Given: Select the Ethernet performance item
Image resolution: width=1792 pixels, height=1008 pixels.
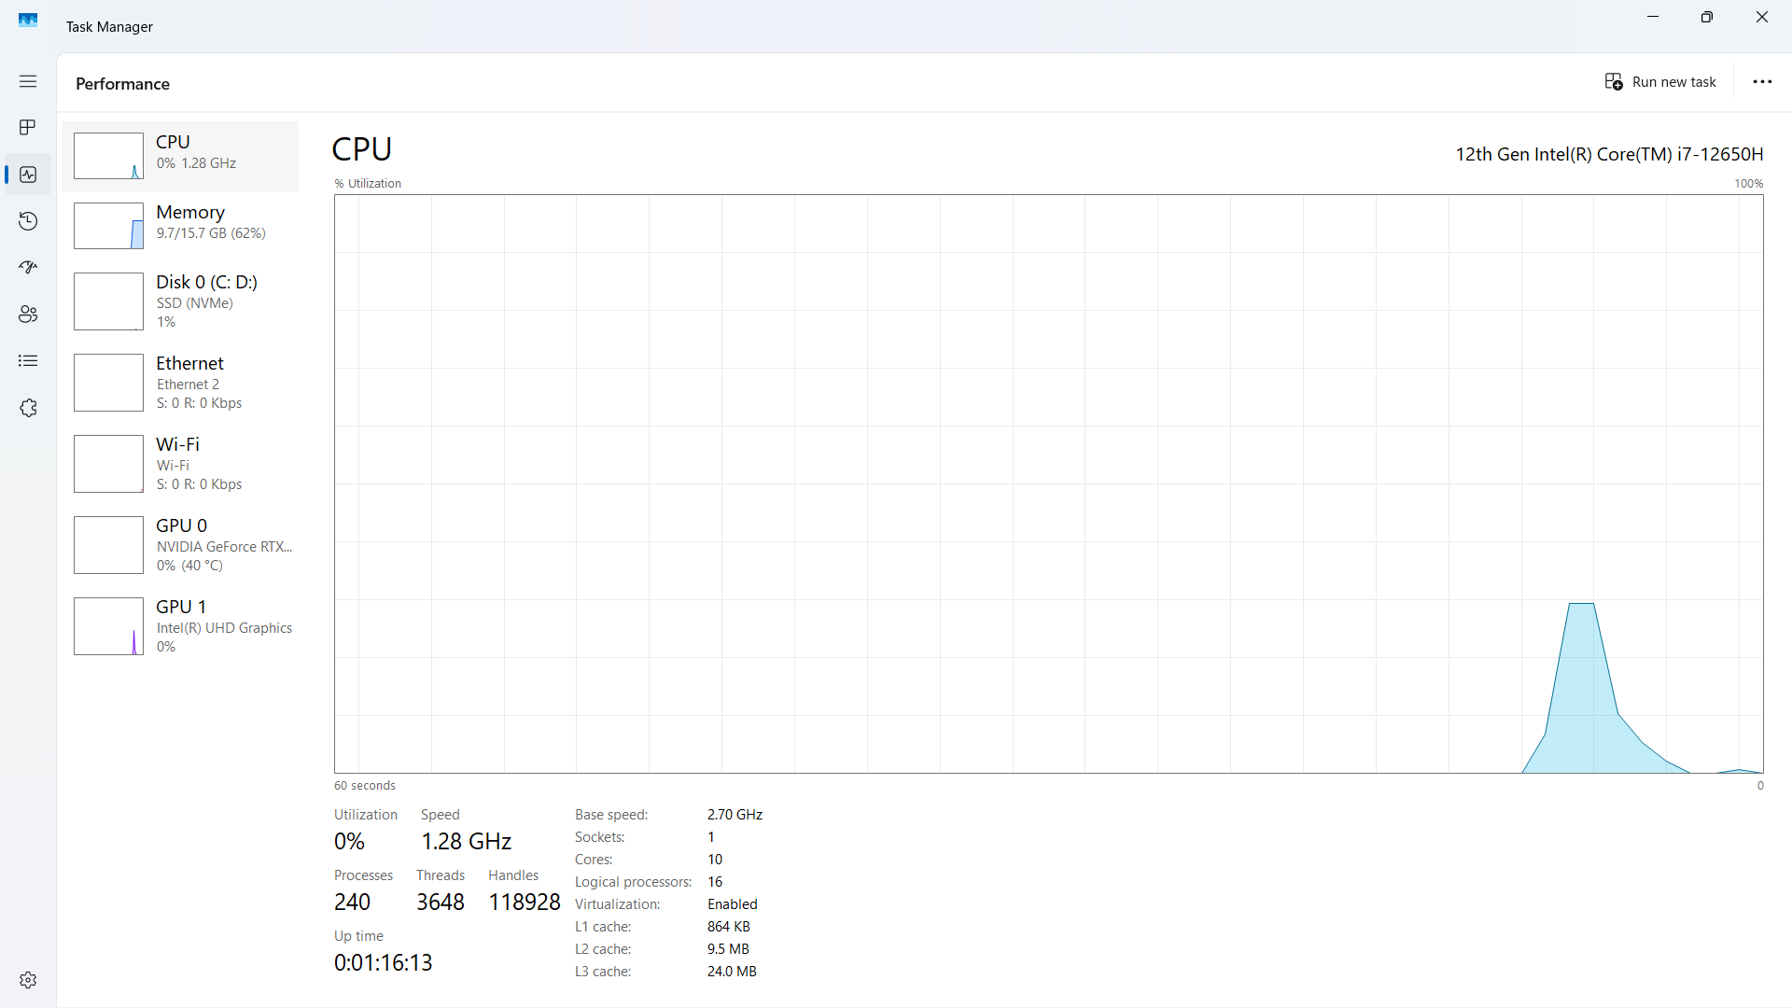Looking at the screenshot, I should tap(180, 382).
